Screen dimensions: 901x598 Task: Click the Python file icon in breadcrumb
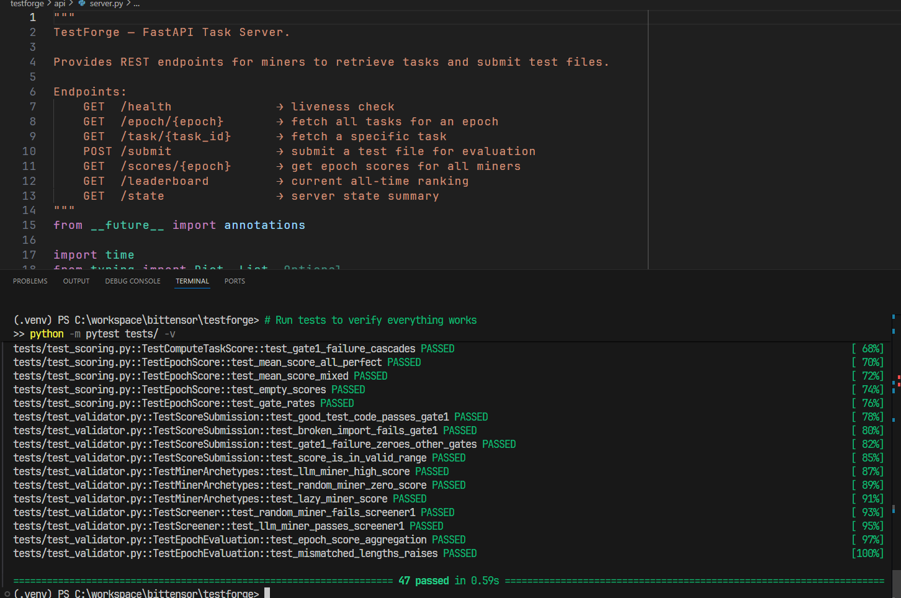pyautogui.click(x=82, y=4)
